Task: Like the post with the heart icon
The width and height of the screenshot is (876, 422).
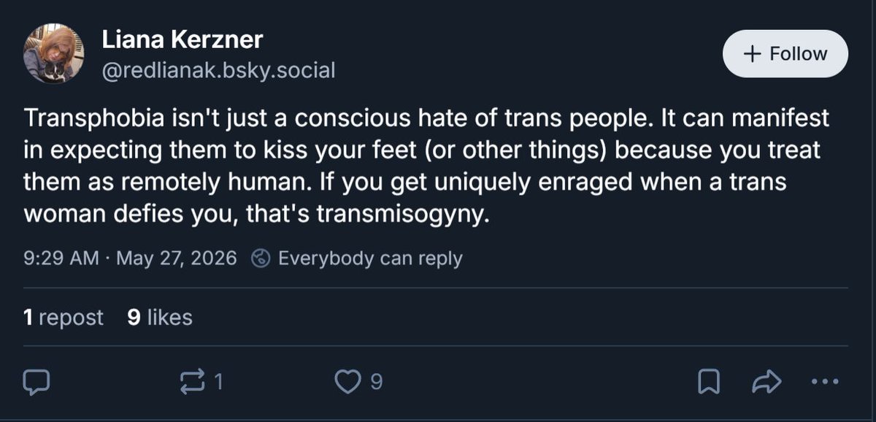Action: tap(348, 380)
